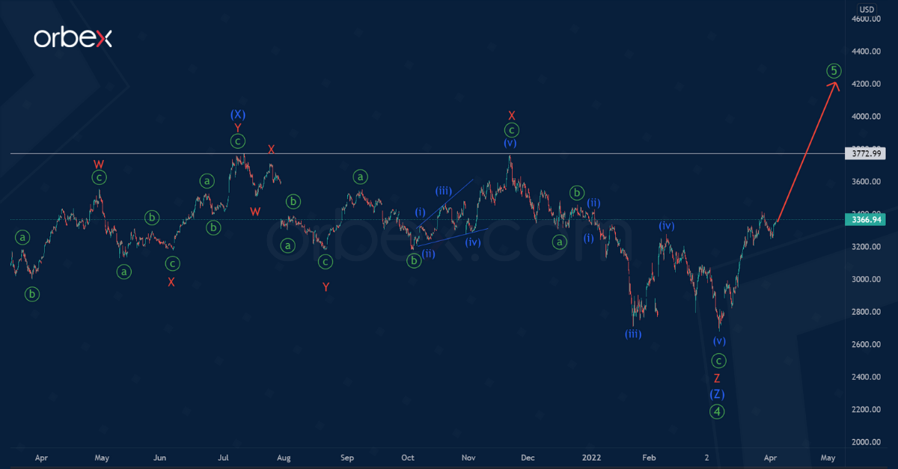Image resolution: width=898 pixels, height=469 pixels.
Task: Click the red Y label below the September area
Action: pyautogui.click(x=325, y=286)
